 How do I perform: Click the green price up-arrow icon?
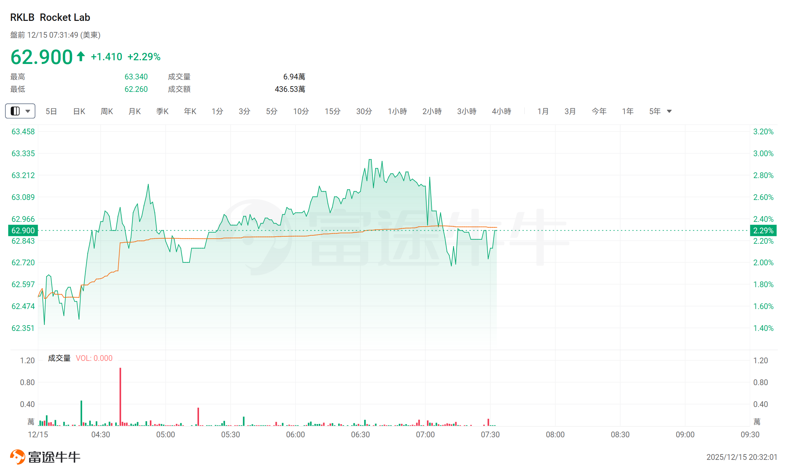tap(81, 56)
